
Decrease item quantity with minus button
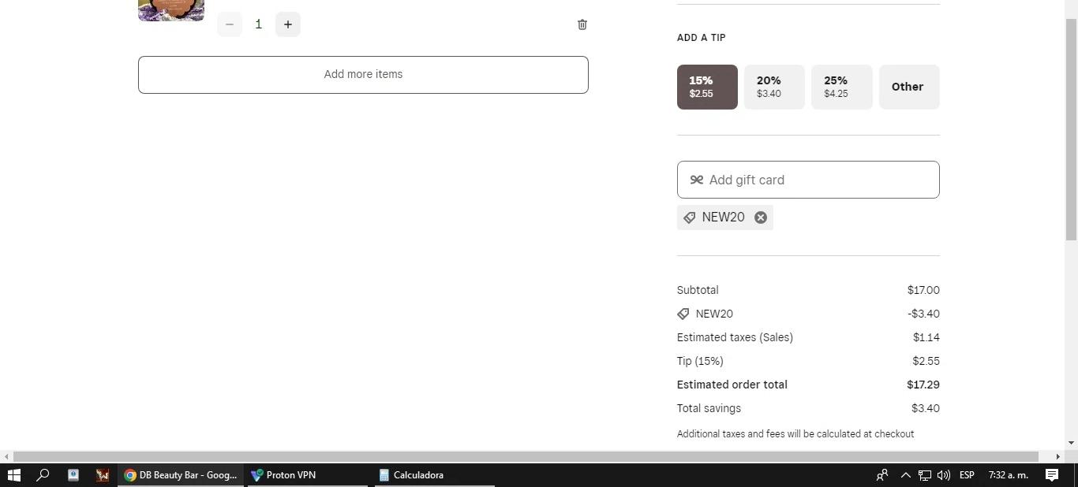point(230,24)
